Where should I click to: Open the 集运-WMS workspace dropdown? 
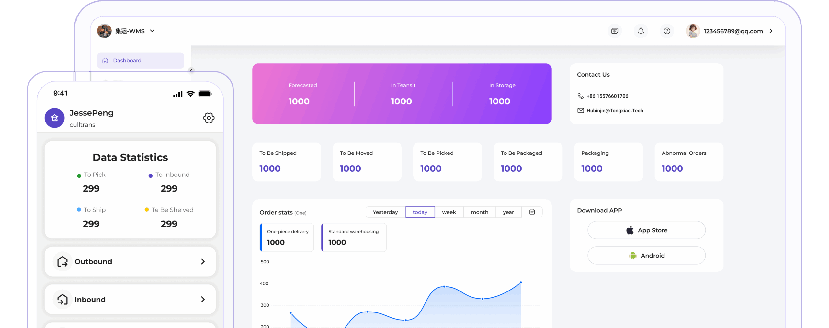[152, 31]
